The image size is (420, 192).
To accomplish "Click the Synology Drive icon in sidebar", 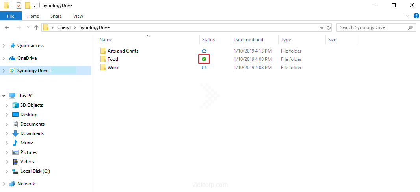I will [x=12, y=71].
